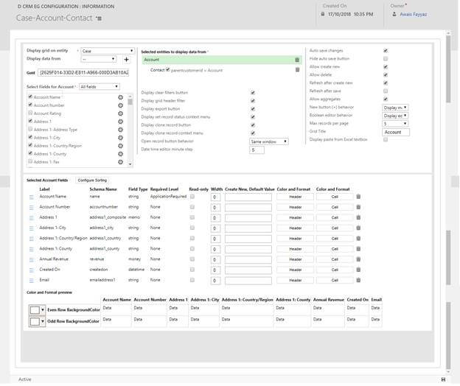Image resolution: width=460 pixels, height=386 pixels.
Task: Click Odd Row BackgroundColor swatch
Action: [x=35, y=321]
